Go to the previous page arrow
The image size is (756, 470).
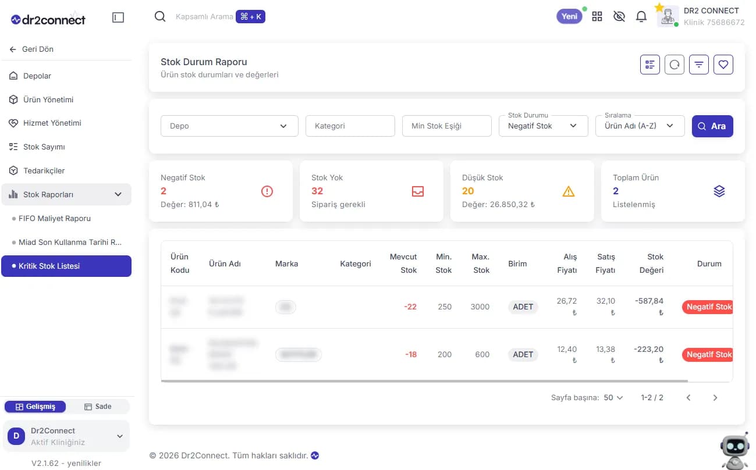coord(688,398)
